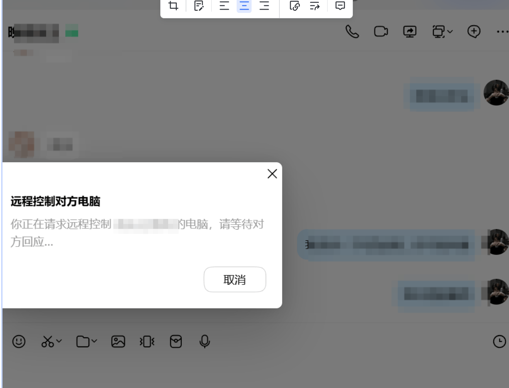Click the screen share icon
Image resolution: width=509 pixels, height=388 pixels.
[410, 32]
